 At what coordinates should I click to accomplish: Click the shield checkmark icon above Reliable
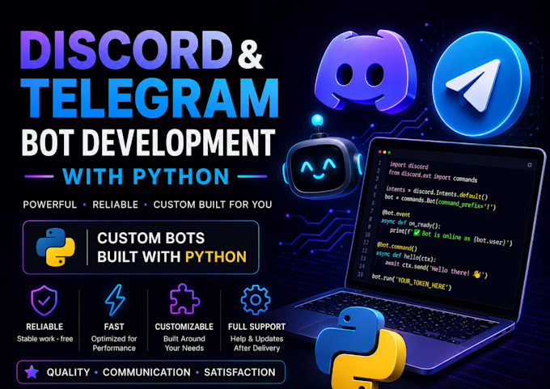(x=44, y=301)
